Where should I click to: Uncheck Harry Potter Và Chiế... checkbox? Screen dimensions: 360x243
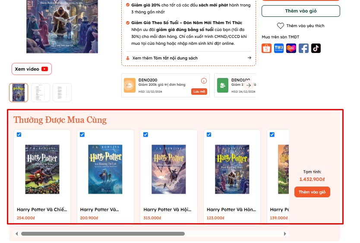tap(19, 134)
